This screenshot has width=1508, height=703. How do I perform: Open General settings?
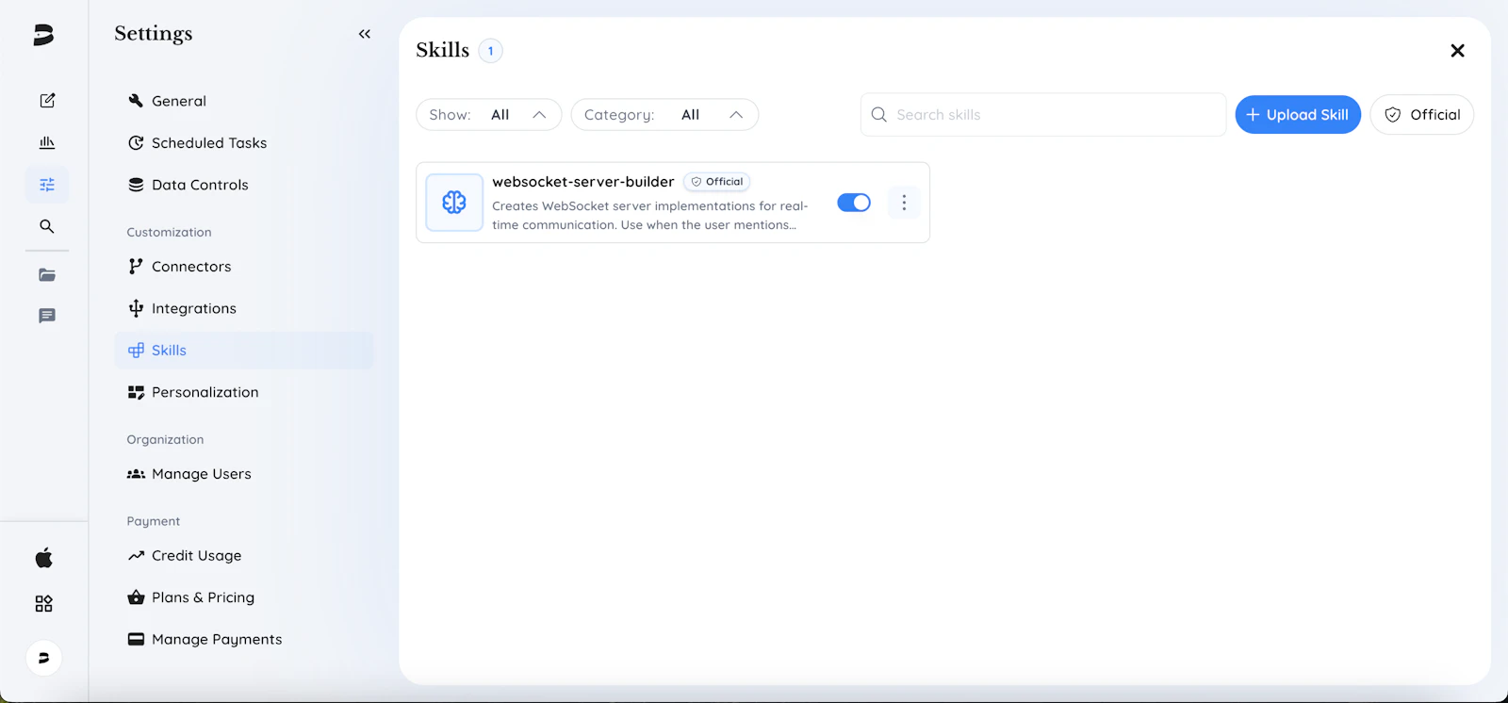(244, 101)
